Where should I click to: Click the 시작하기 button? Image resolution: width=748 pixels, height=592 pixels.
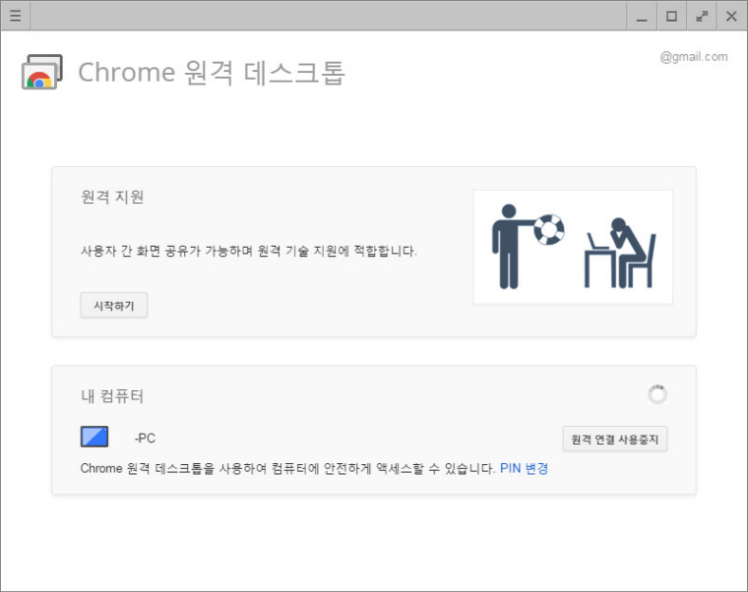(114, 305)
